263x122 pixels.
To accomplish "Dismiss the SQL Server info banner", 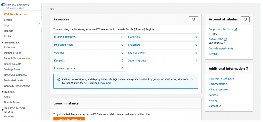I will pos(192,80).
